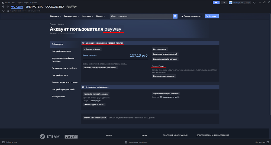The height and width of the screenshot is (145, 271).
Task: Click Изменить страну магазина button
Action: [x=164, y=76]
